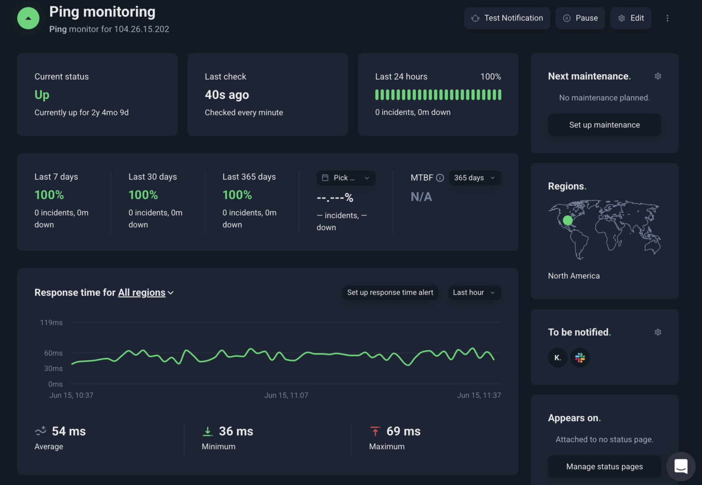Click the K. user avatar
The image size is (702, 485).
pos(558,358)
